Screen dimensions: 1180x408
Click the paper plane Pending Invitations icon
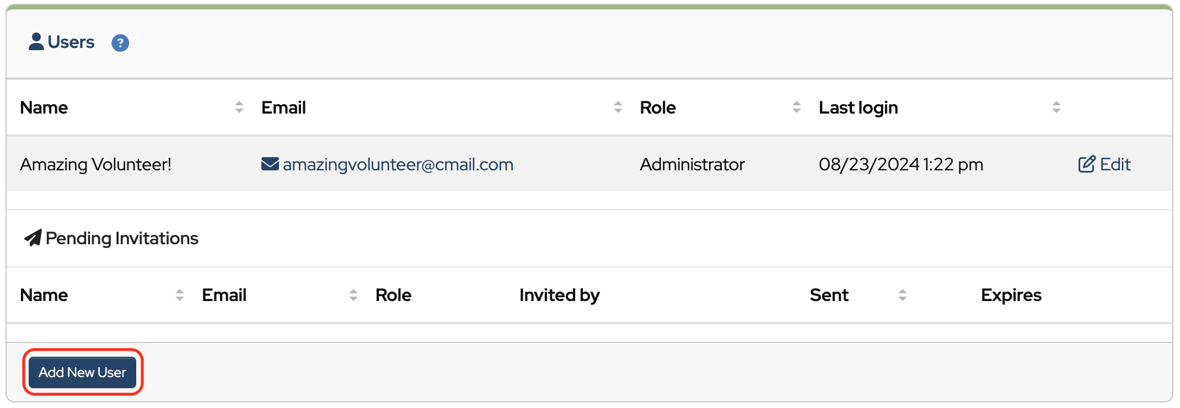[33, 238]
